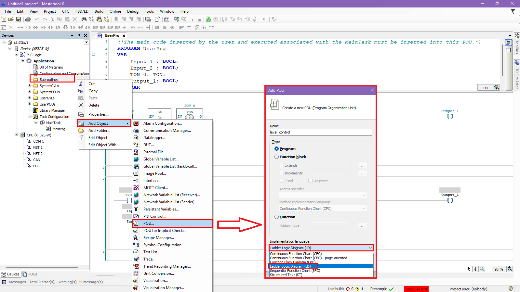Click the zoom magnifier tool in editor
The width and height of the screenshot is (520, 292).
tap(482, 269)
